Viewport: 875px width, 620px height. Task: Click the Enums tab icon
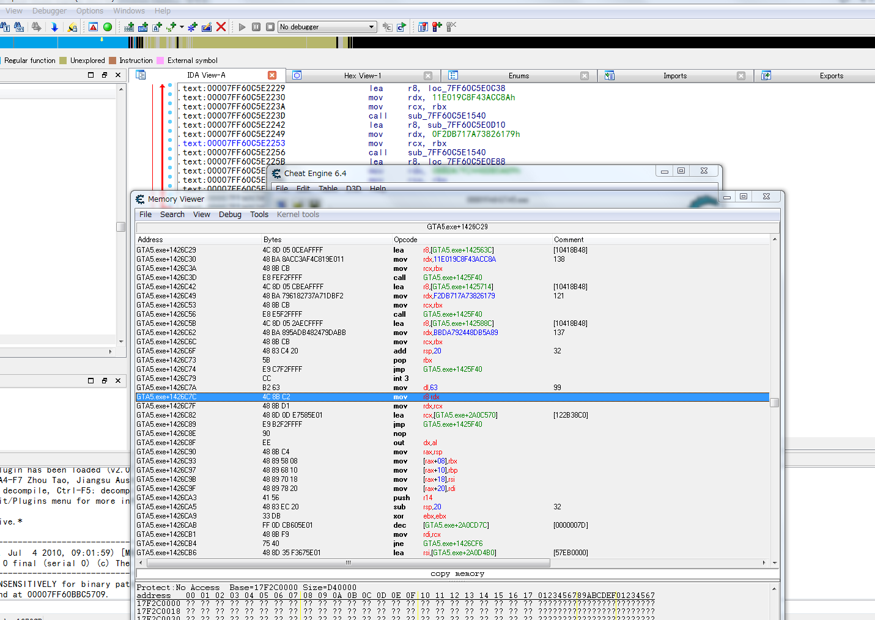(x=453, y=75)
